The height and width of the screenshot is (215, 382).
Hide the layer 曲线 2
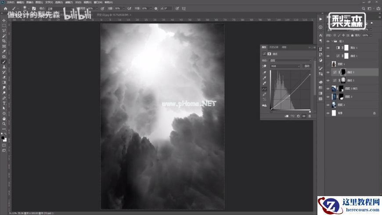click(328, 80)
